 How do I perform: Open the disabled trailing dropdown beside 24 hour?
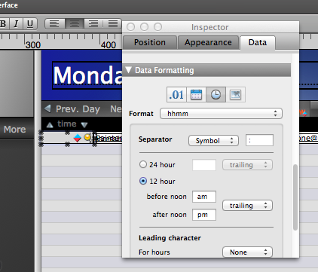(247, 165)
